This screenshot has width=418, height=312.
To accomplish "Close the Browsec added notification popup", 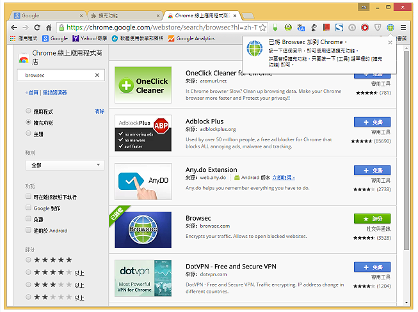I will point(390,42).
